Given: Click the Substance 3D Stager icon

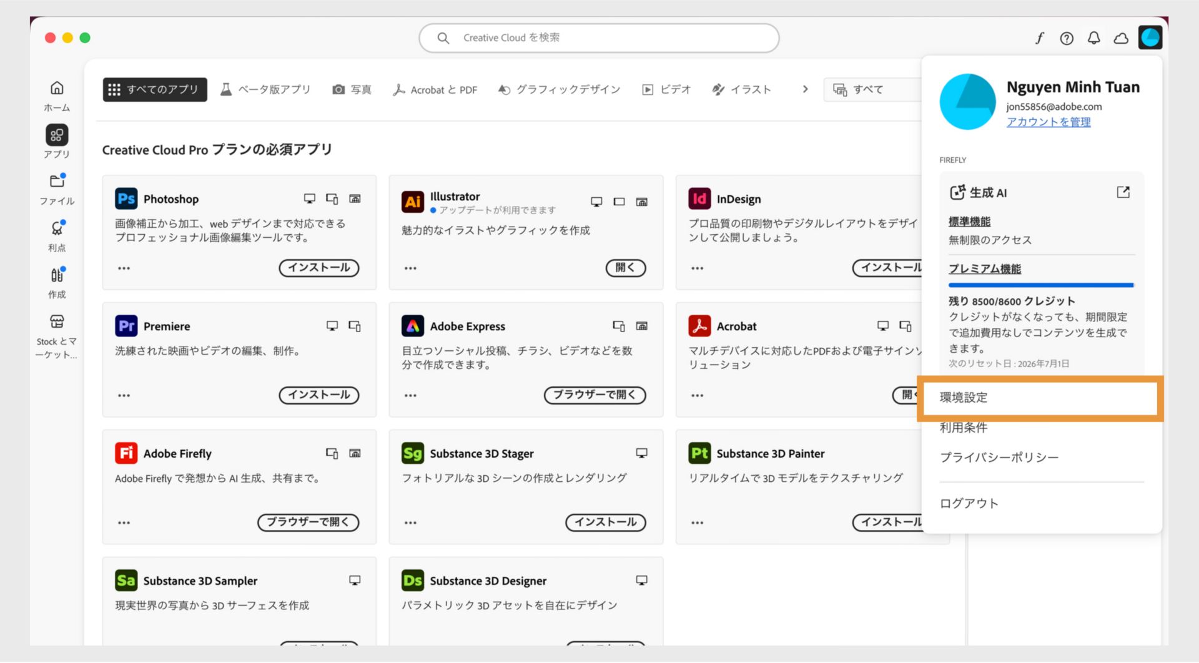Looking at the screenshot, I should 413,453.
